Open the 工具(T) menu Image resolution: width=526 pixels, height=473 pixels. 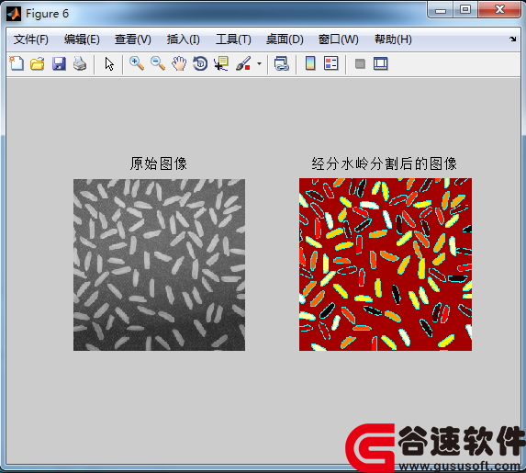click(x=233, y=39)
